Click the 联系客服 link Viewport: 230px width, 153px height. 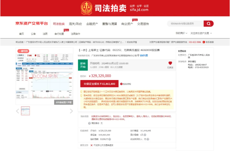click(x=210, y=42)
